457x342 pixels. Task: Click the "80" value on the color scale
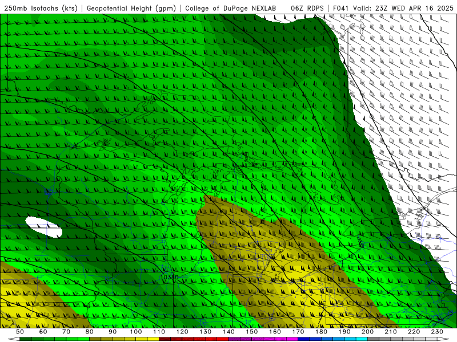90,332
